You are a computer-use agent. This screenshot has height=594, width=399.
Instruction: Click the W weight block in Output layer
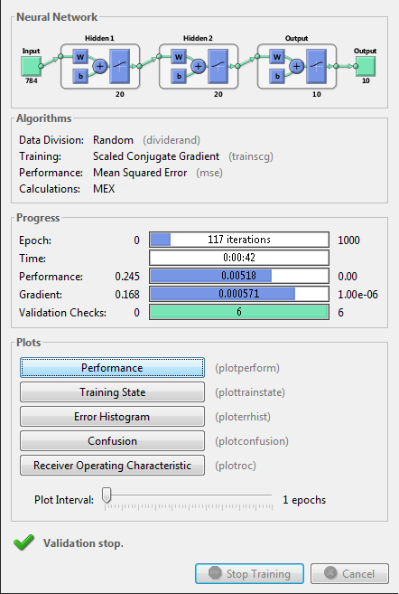(277, 57)
